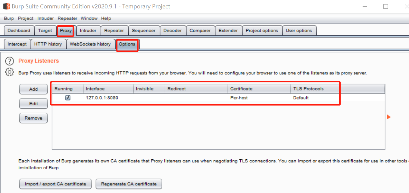Switch to the Target tab
This screenshot has height=193, width=409.
point(45,31)
